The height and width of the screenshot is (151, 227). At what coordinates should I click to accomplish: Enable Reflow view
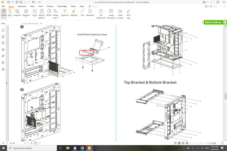[x=49, y=13]
